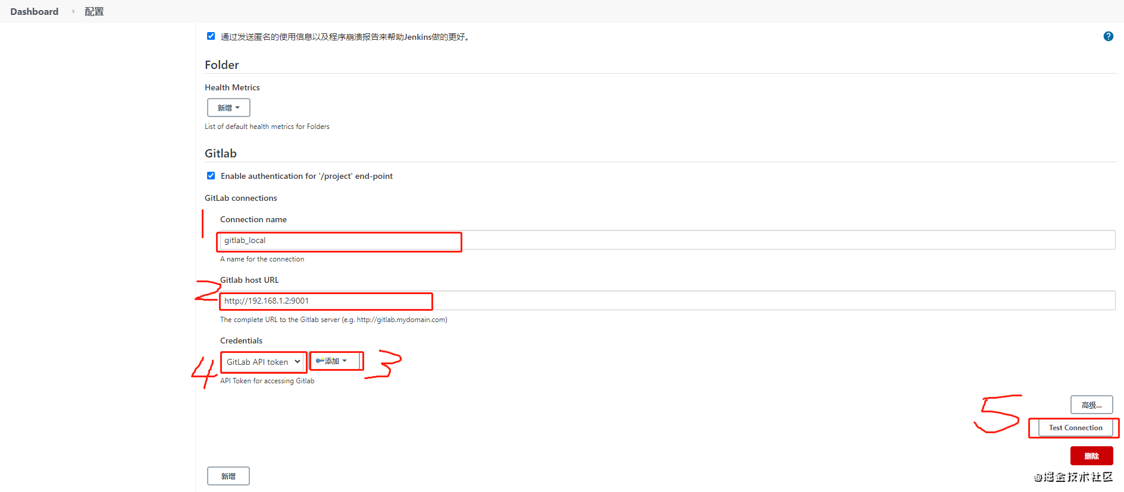Click the Test Connection button

[x=1075, y=428]
